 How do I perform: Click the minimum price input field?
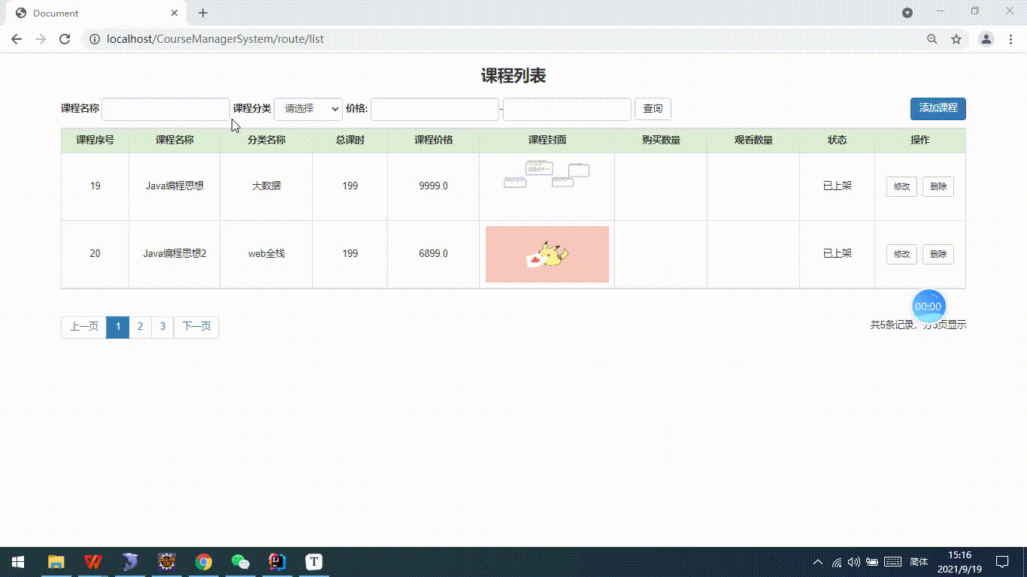tap(435, 109)
